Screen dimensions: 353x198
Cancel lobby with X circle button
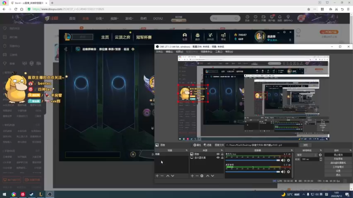pos(133,154)
